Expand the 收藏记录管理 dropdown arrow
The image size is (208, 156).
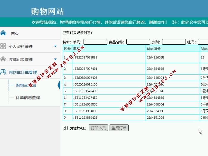coord(55,59)
